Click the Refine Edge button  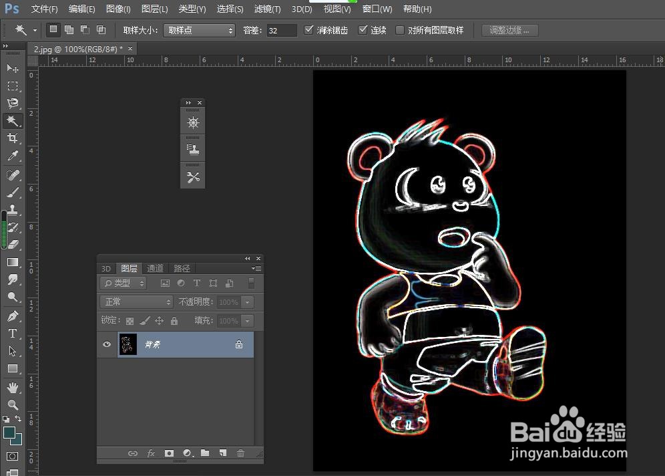[x=510, y=31]
